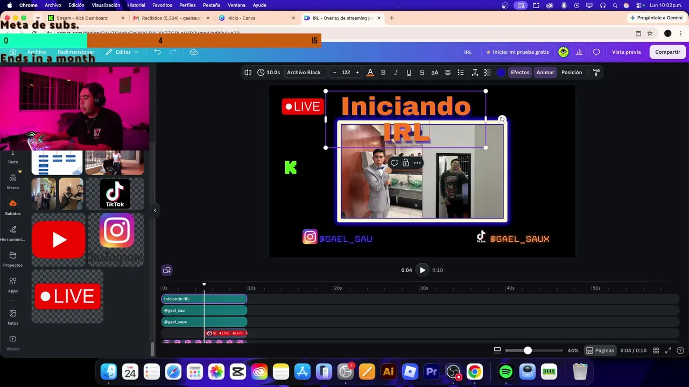This screenshot has height=387, width=689.
Task: Open the Marca brand panel
Action: (13, 181)
